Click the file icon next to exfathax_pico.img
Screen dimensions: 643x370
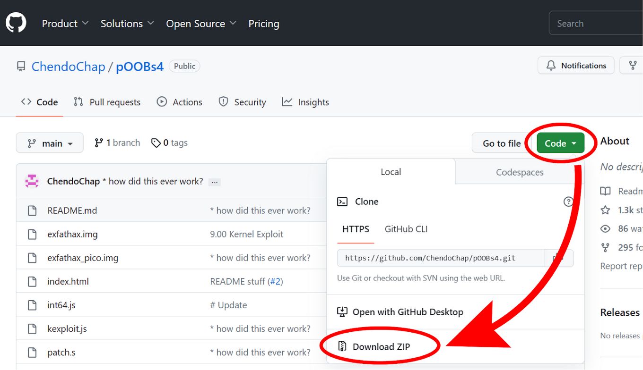click(x=32, y=258)
